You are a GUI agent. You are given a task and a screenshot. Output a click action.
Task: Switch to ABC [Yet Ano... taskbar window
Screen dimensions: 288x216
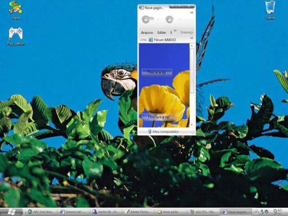coord(41,212)
